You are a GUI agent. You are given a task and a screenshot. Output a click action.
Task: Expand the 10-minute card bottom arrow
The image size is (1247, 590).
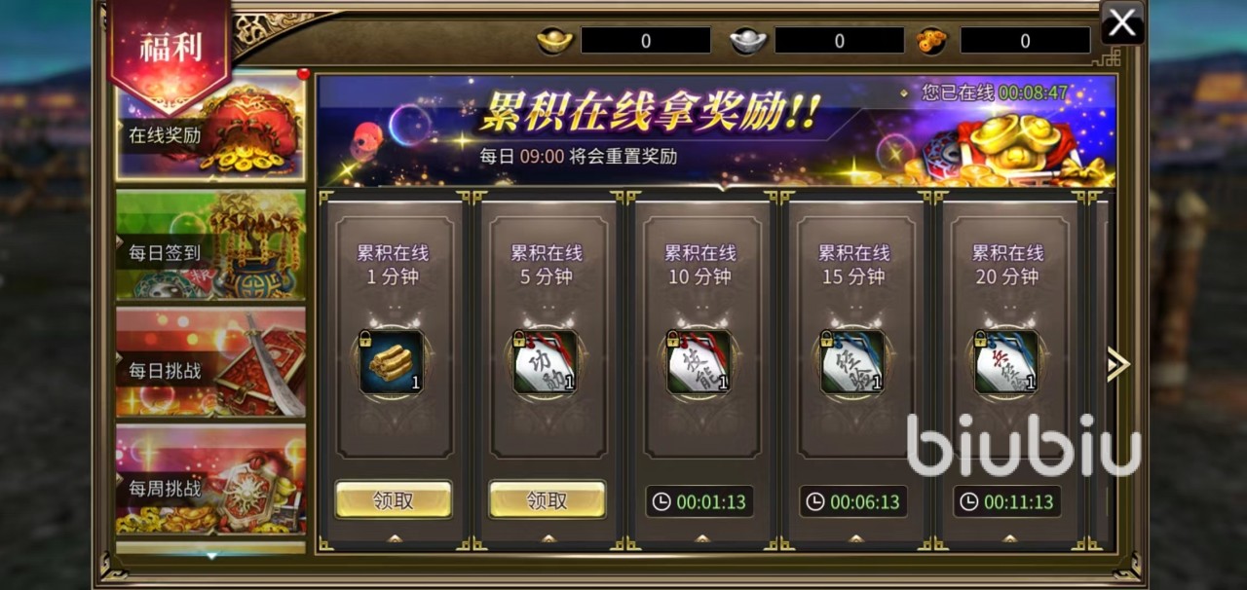701,537
